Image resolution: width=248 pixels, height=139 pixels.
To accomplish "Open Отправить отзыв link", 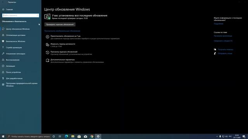I will (225, 53).
